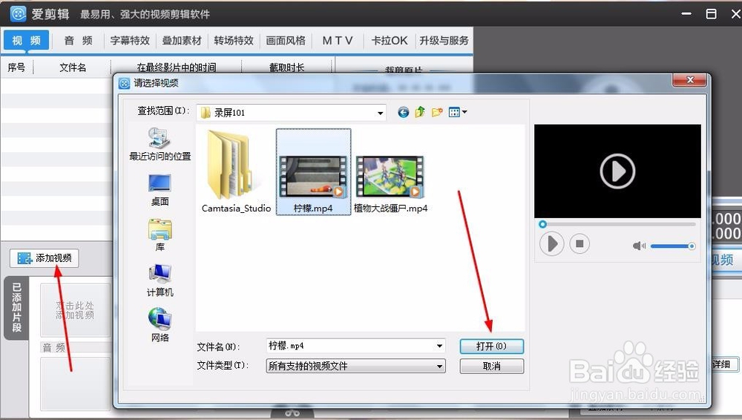Click the 爱剪辑 app logo icon
The image size is (742, 420).
click(18, 14)
